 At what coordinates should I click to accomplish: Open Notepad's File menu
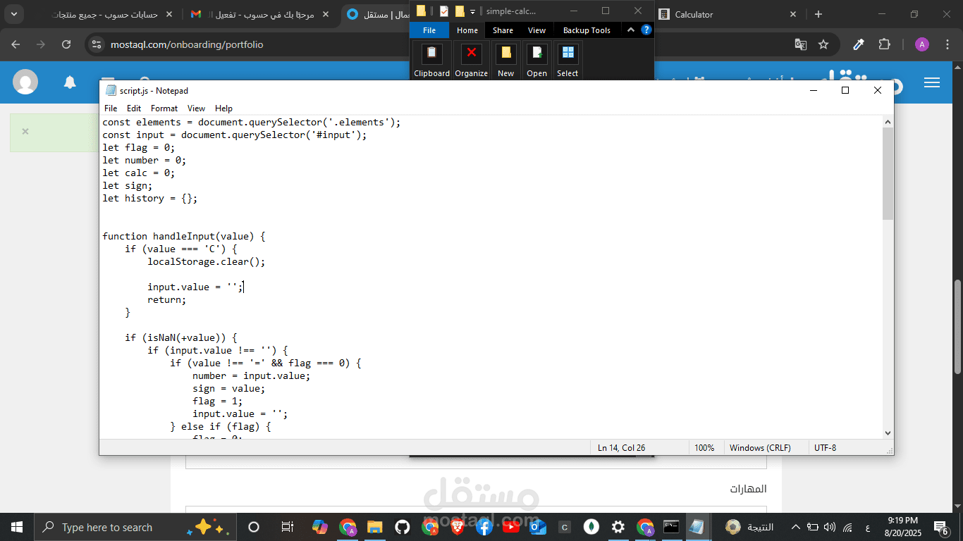pos(111,108)
